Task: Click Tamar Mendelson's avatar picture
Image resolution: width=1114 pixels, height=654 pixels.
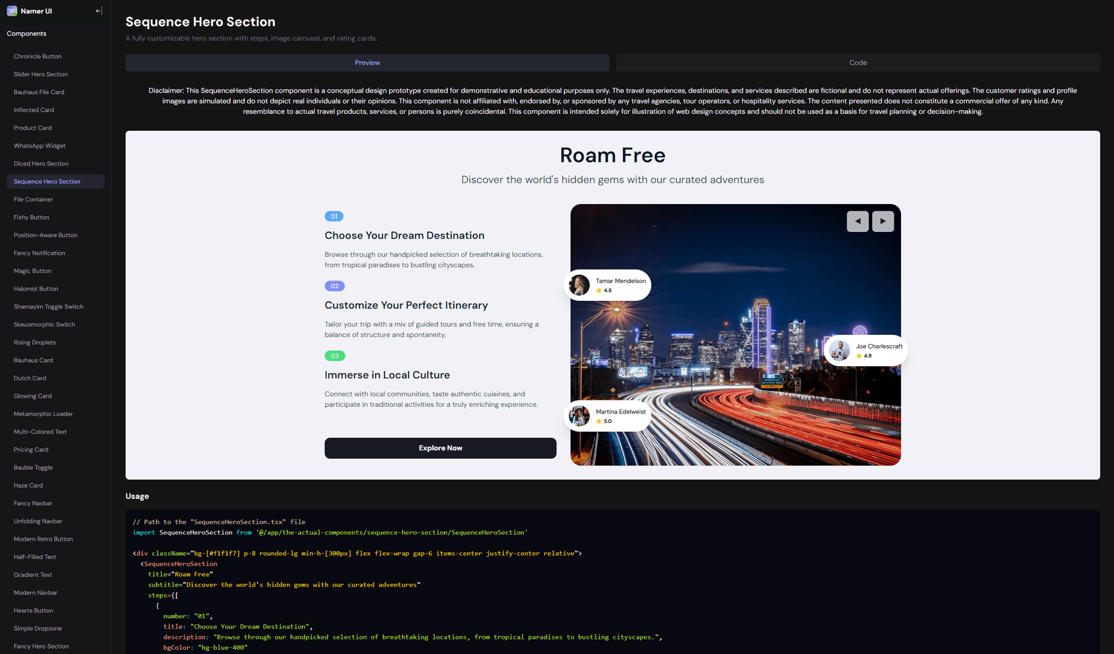Action: [x=579, y=285]
